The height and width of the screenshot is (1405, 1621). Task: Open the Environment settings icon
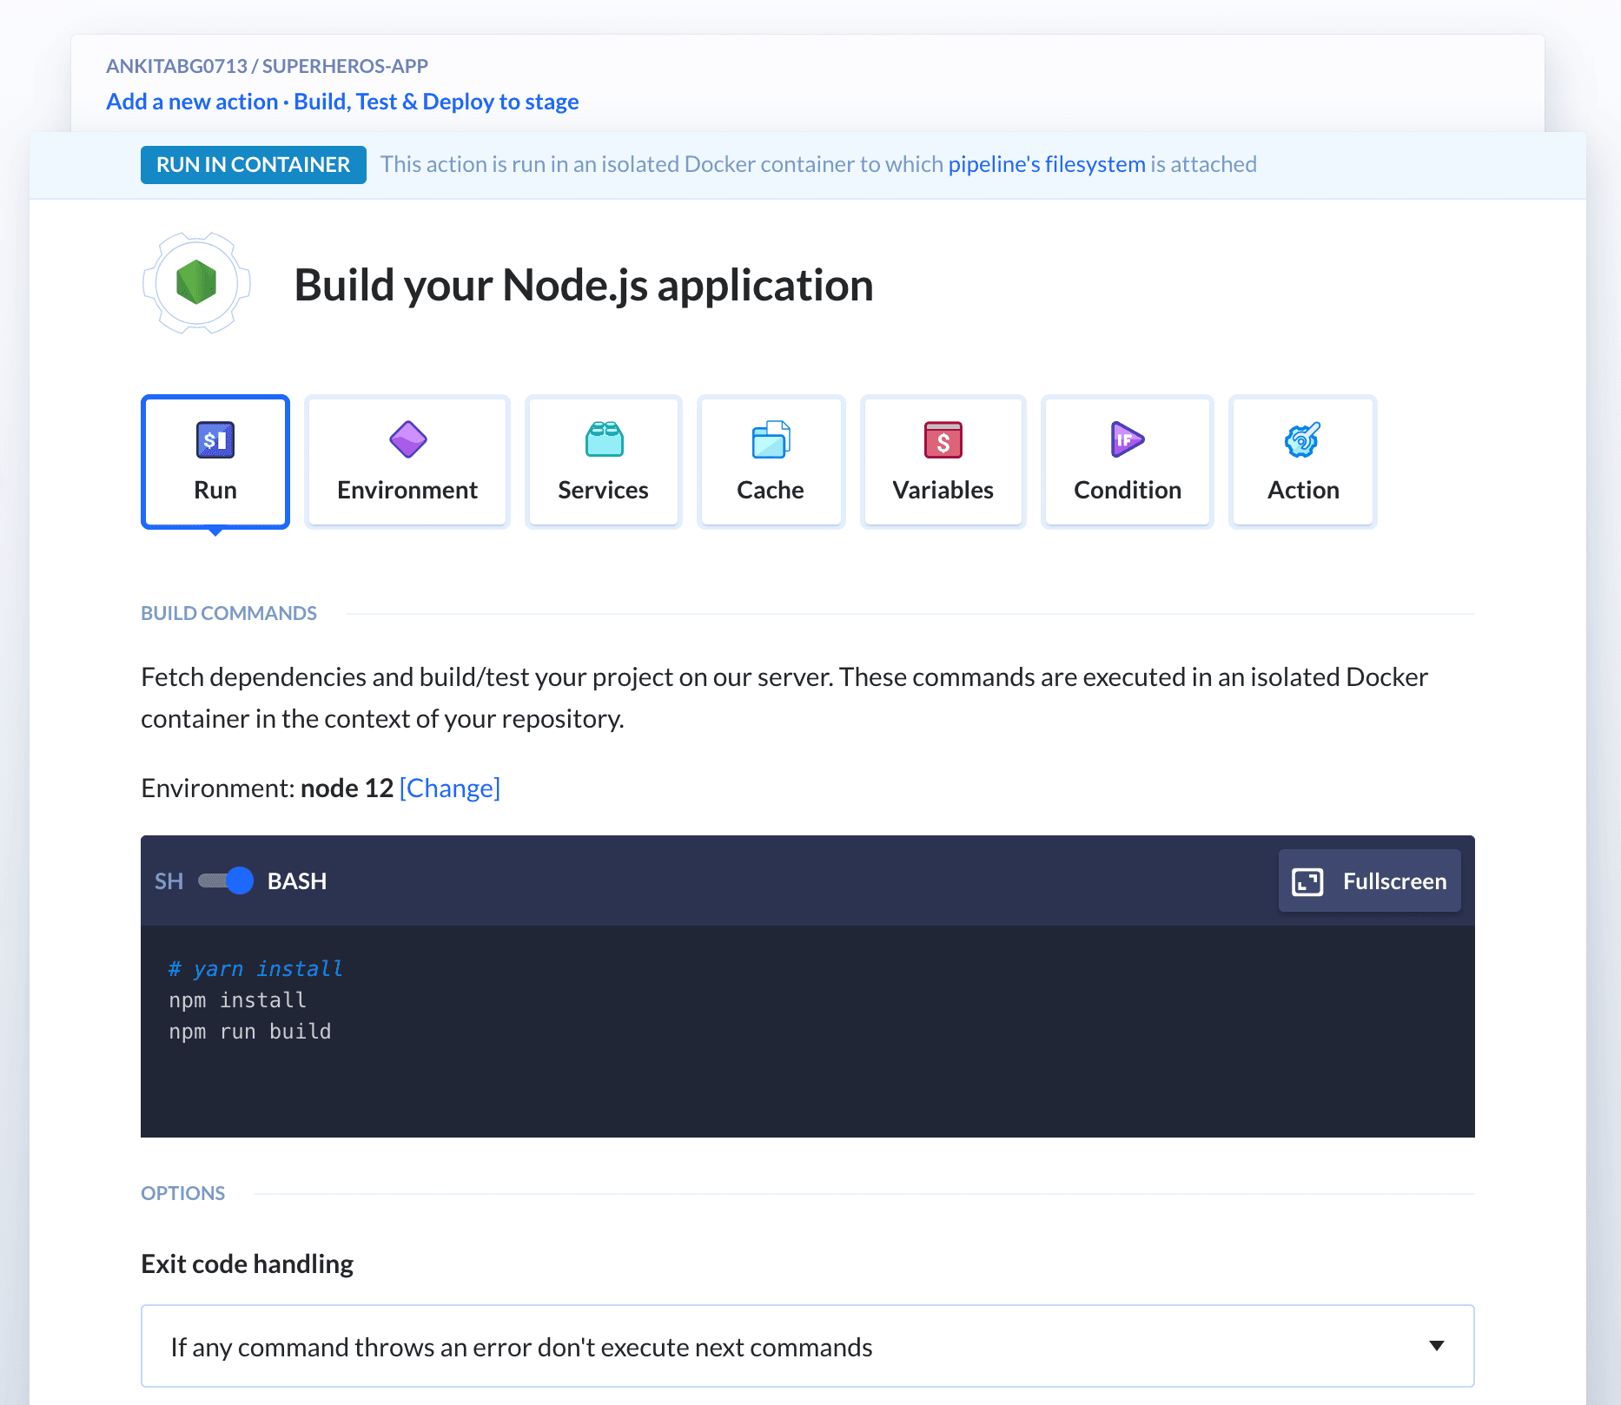[407, 440]
